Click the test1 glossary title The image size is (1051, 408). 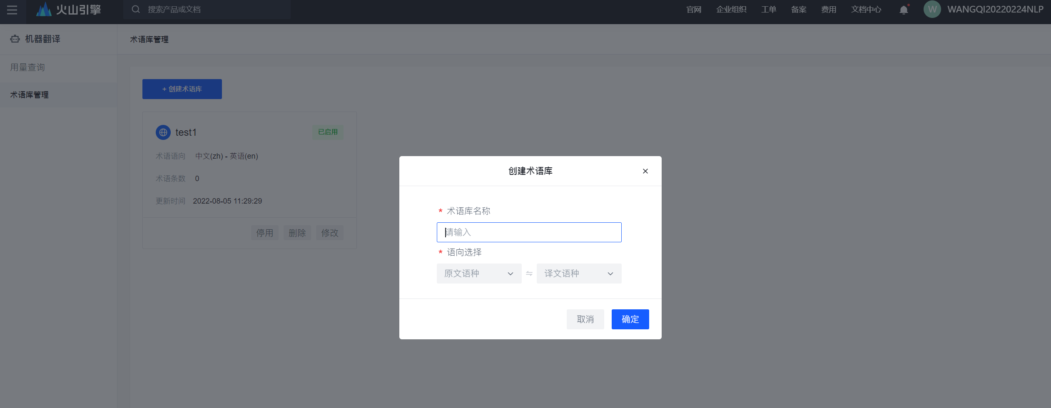point(186,132)
